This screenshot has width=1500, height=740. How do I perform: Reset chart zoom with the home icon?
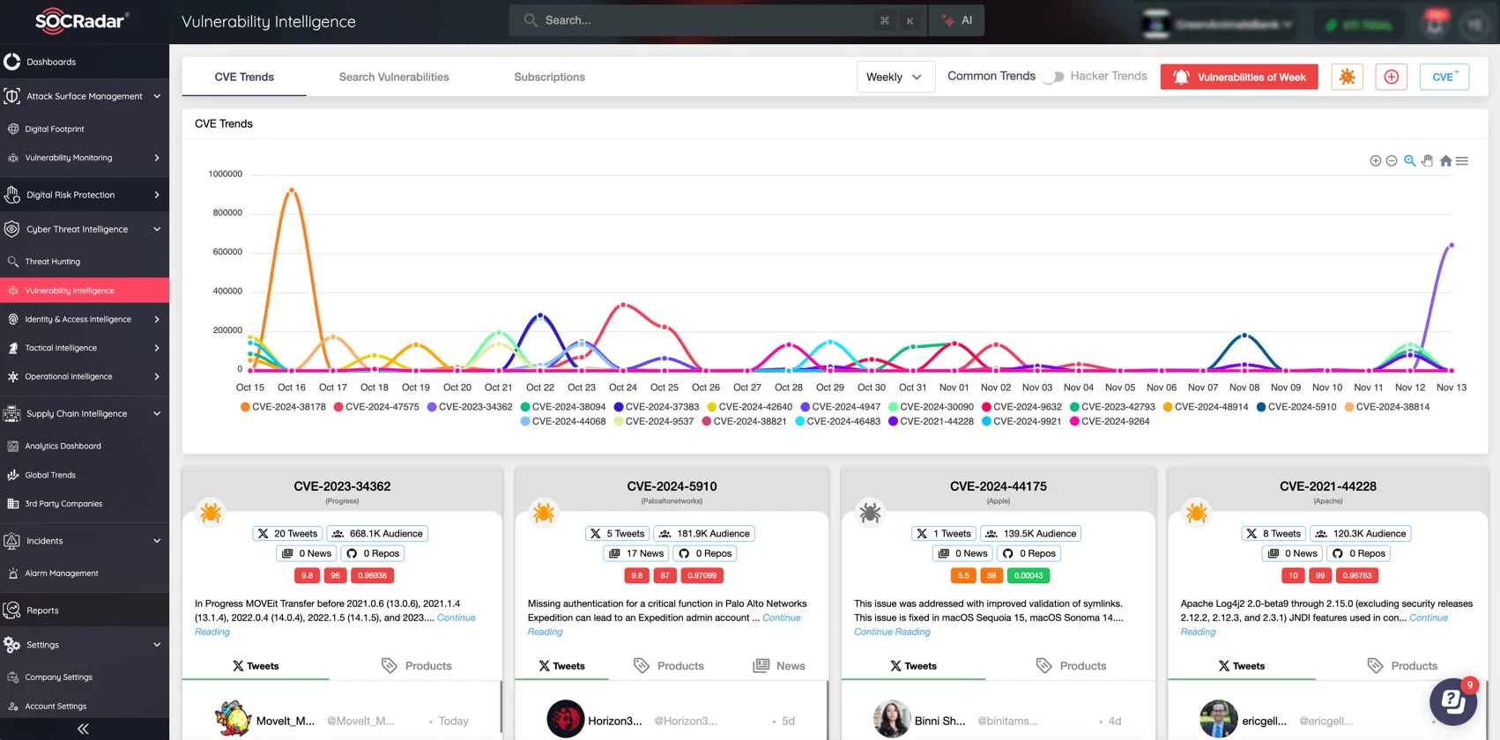pyautogui.click(x=1445, y=161)
